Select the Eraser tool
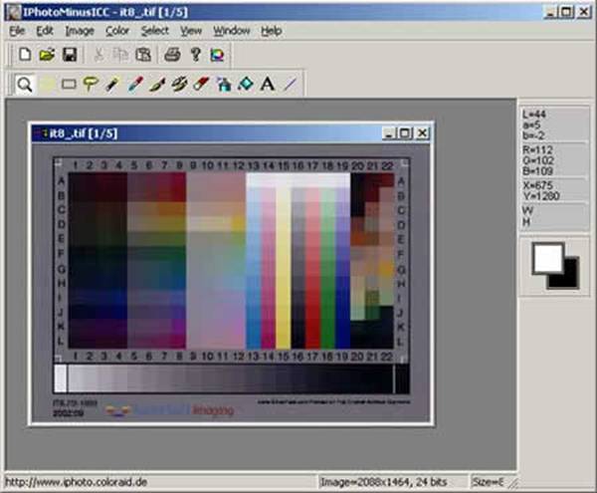This screenshot has height=493, width=597. [200, 85]
